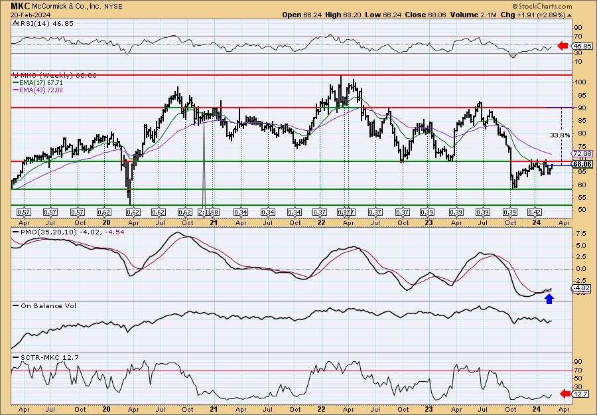Image resolution: width=597 pixels, height=415 pixels.
Task: Click the On Balance Vol label
Action: click(x=48, y=305)
